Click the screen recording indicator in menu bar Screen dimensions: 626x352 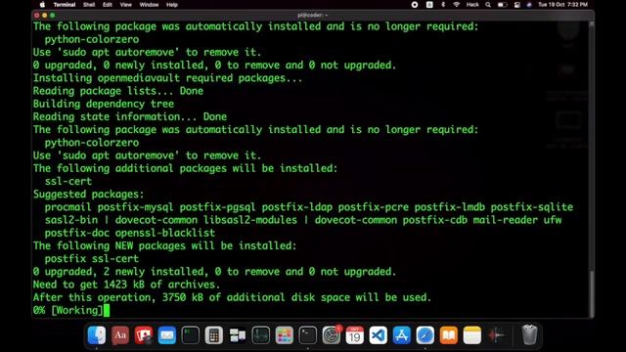click(x=415, y=5)
